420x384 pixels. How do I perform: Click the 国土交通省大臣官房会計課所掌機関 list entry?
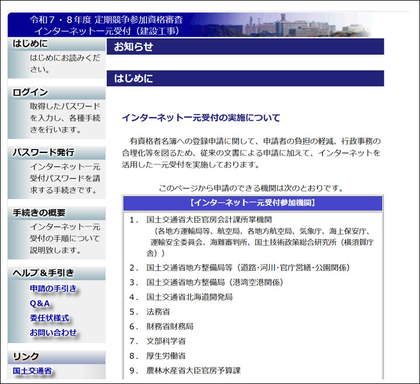point(209,220)
